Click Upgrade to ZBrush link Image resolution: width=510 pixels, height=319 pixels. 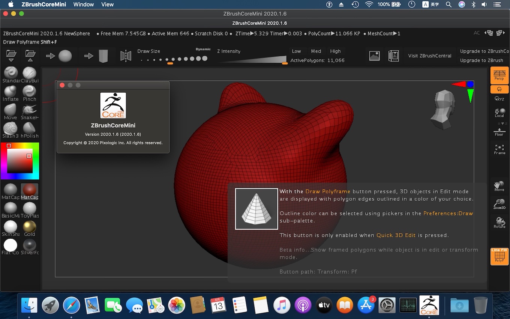click(481, 60)
